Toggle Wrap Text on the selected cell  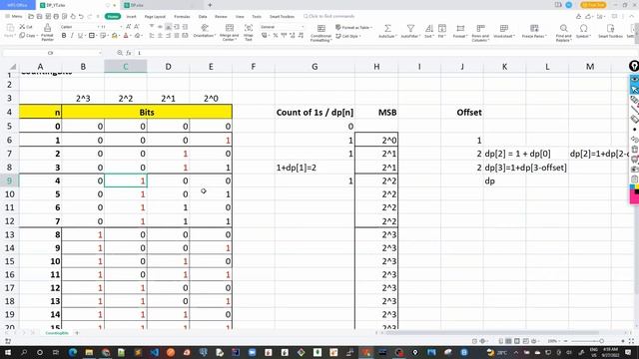click(x=249, y=32)
